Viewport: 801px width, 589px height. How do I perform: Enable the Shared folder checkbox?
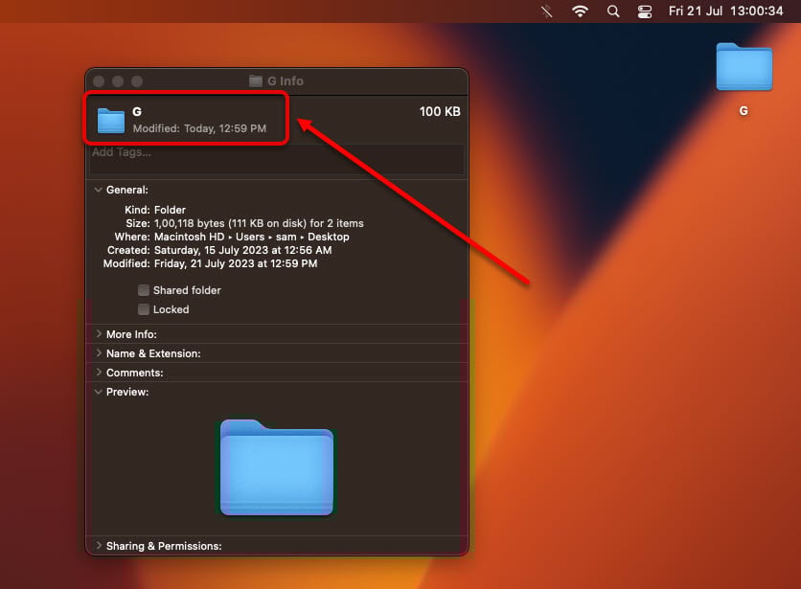tap(144, 290)
